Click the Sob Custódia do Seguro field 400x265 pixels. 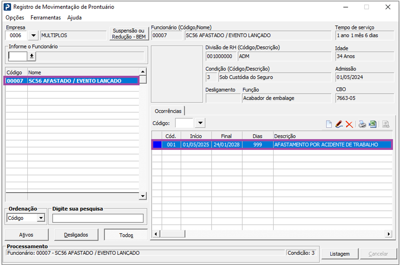pyautogui.click(x=275, y=77)
